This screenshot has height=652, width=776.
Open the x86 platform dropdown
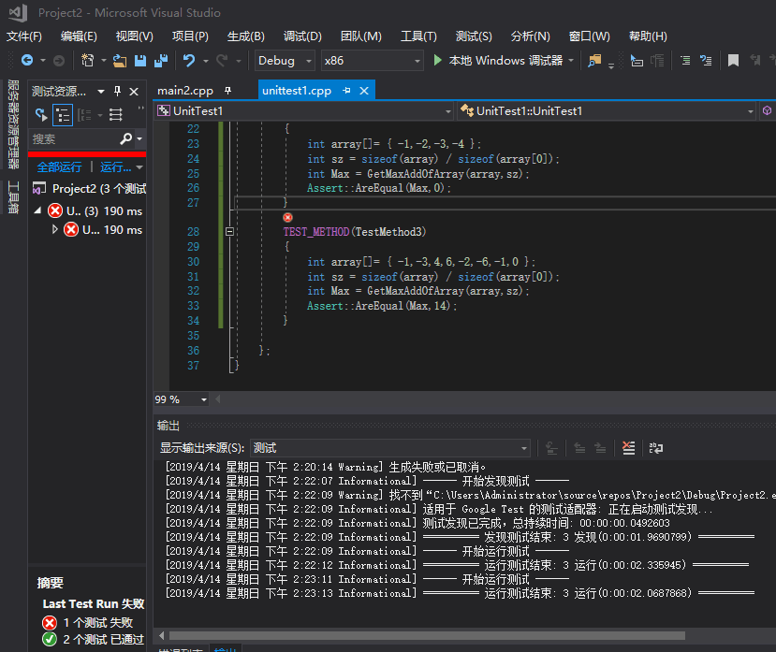coord(372,61)
